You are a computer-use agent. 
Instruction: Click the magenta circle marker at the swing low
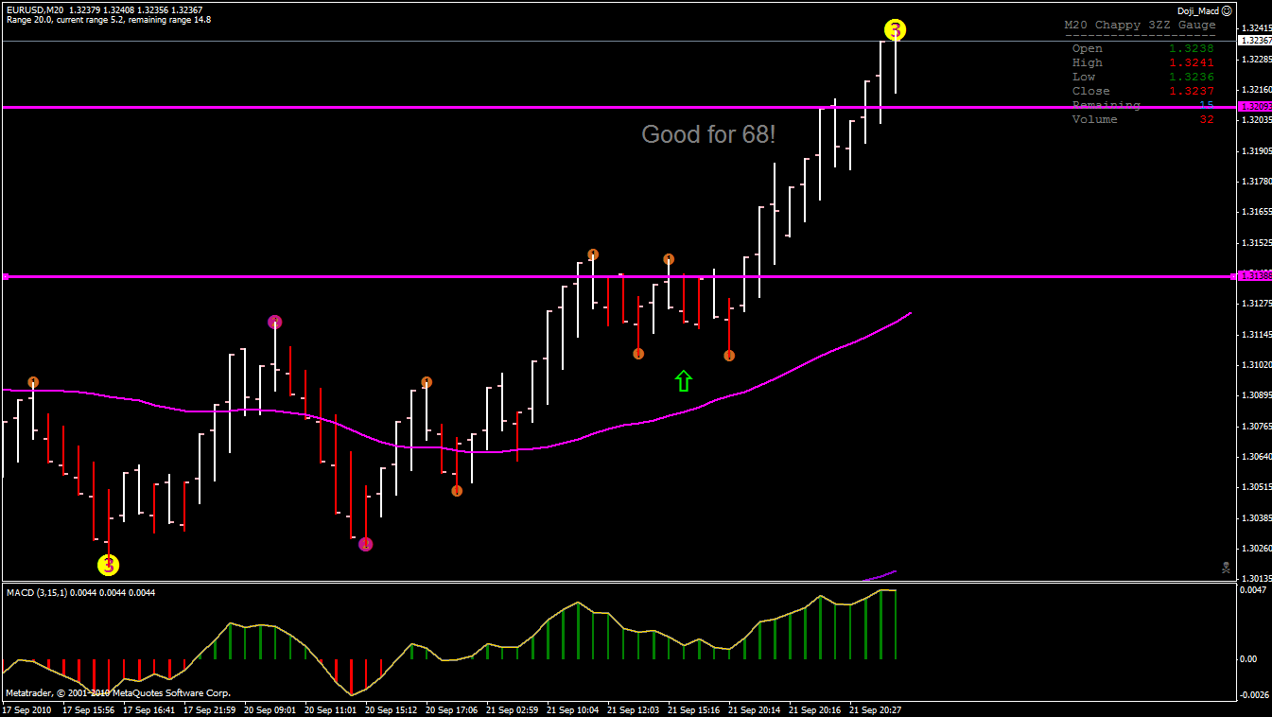[x=366, y=544]
